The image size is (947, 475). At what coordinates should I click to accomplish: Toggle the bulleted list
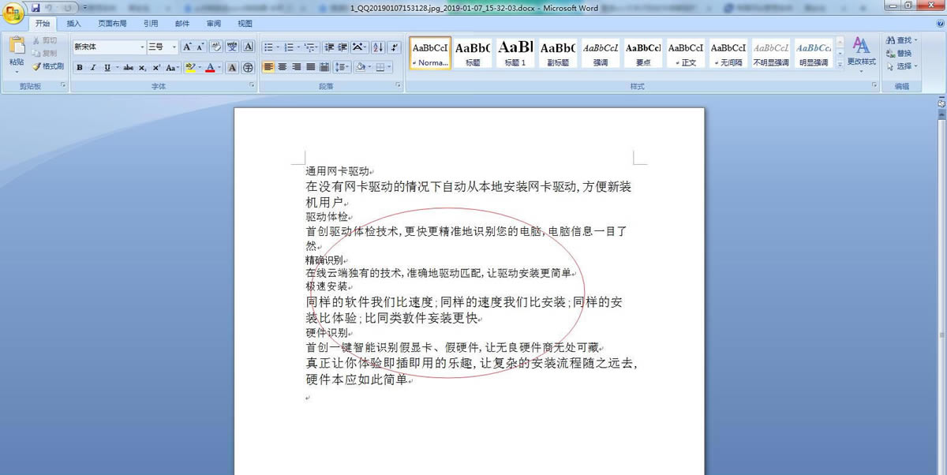(x=268, y=47)
